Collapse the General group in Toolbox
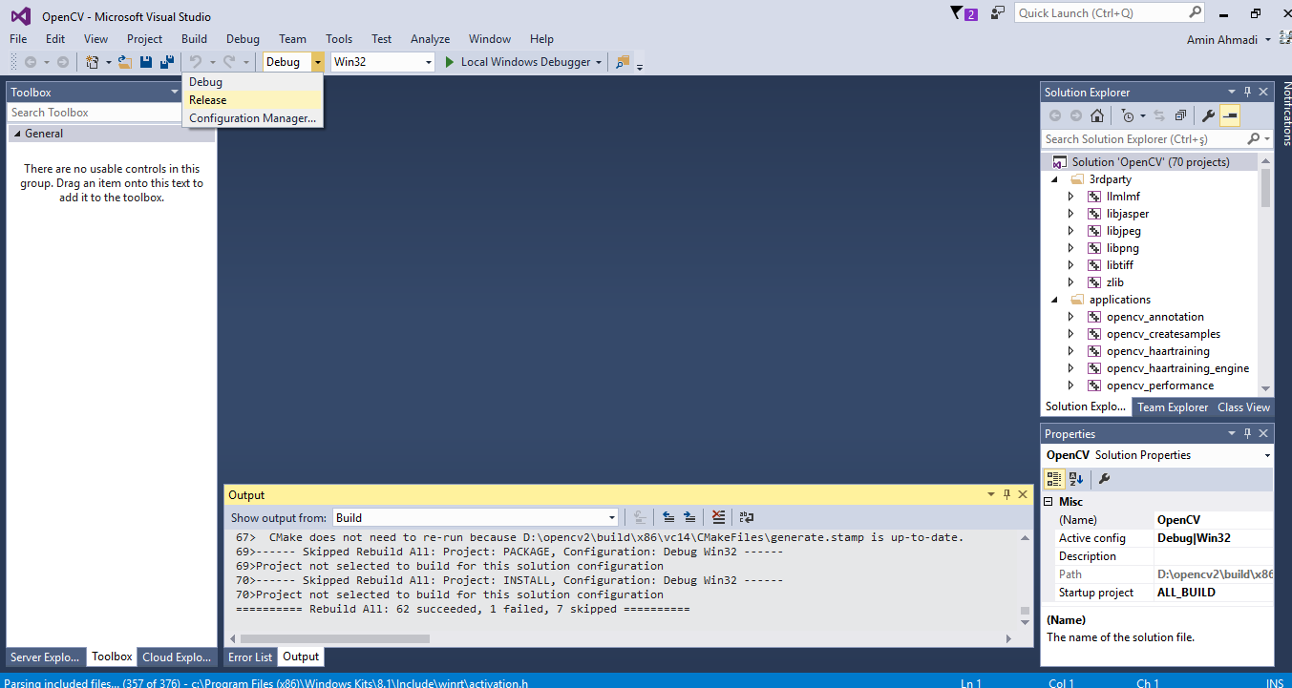 [x=17, y=134]
